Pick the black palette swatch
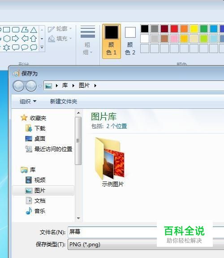Image resolution: width=224 pixels, height=258 pixels. click(145, 29)
